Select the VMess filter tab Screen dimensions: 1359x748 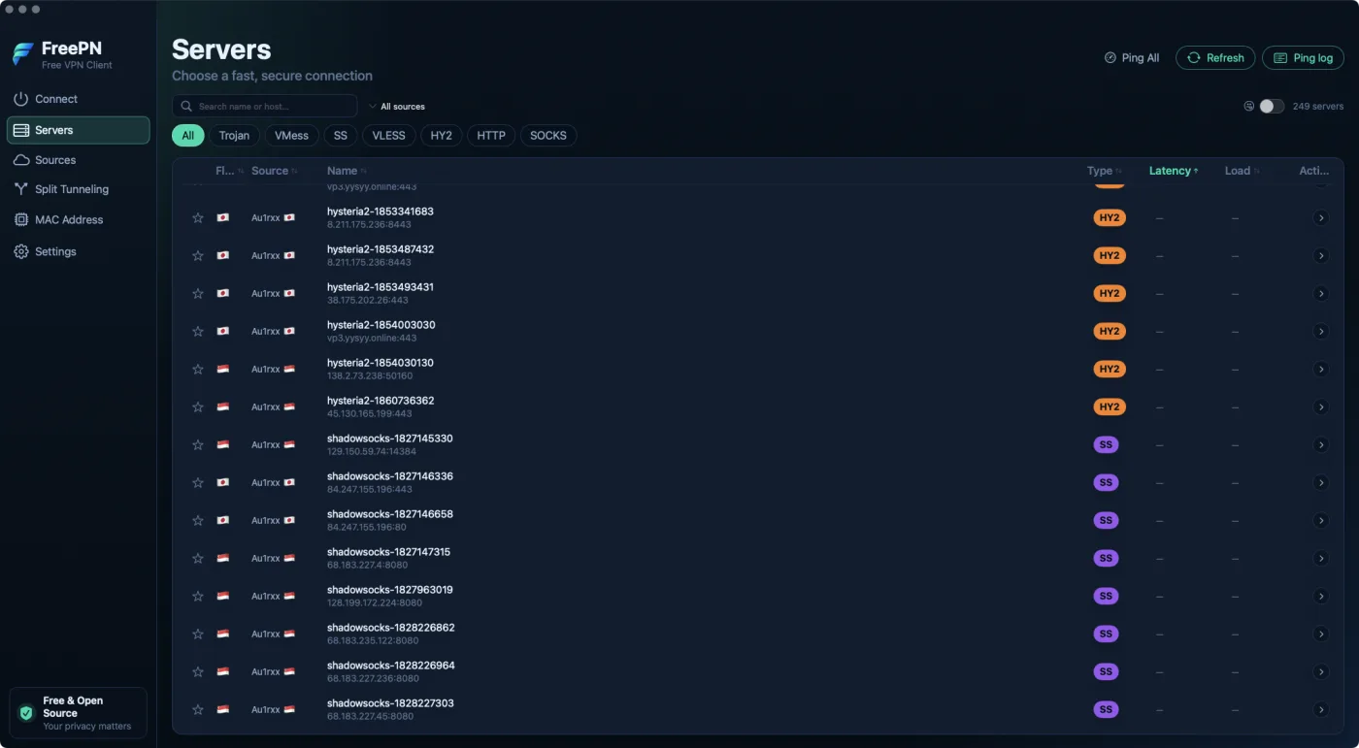[291, 136]
